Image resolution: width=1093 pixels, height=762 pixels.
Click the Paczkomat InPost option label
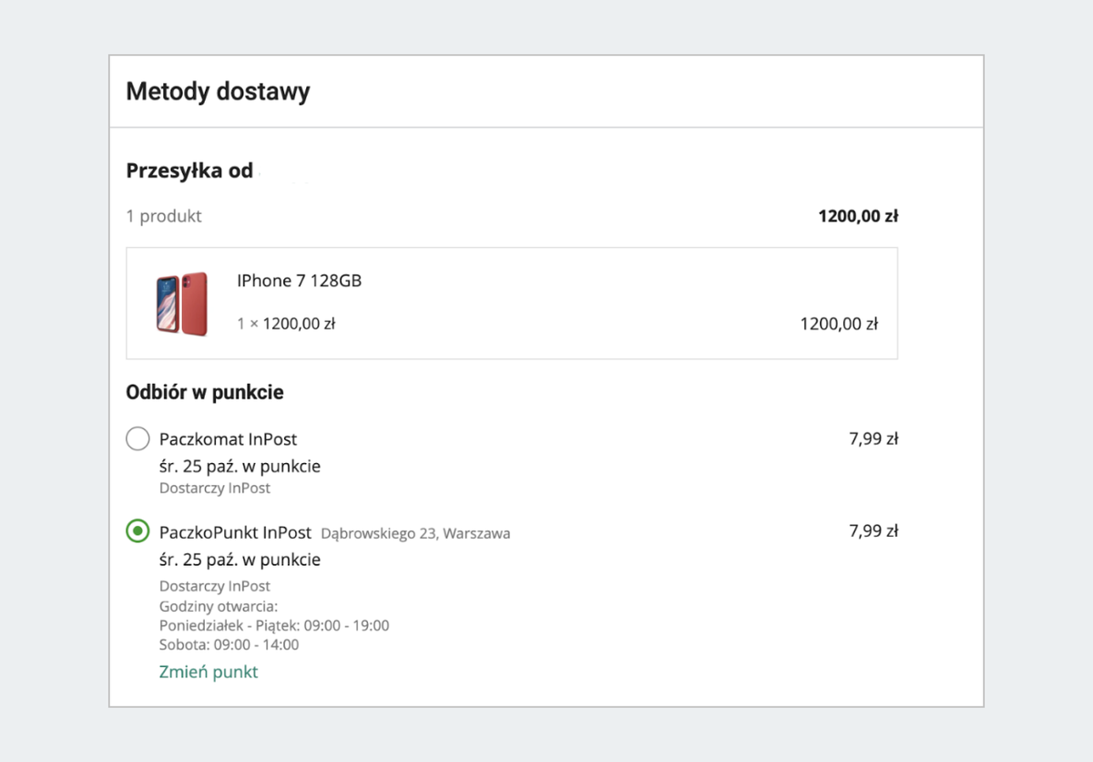(x=228, y=439)
